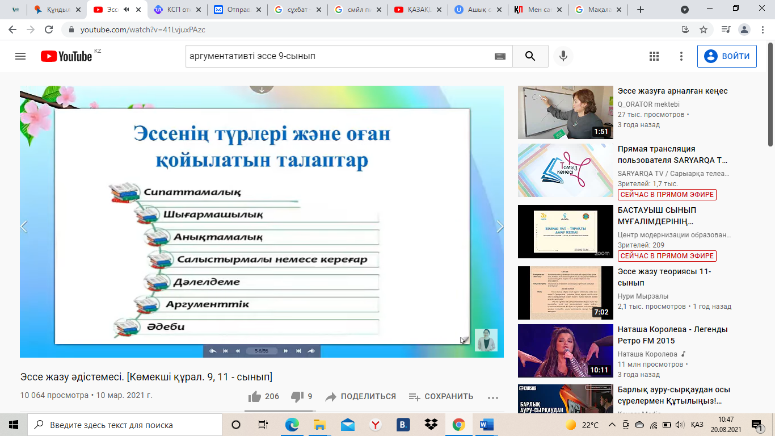Open the 'Наташа Королева - Легенды Ретро FM 2015' video
Screen dimensions: 775x436
tap(673, 335)
